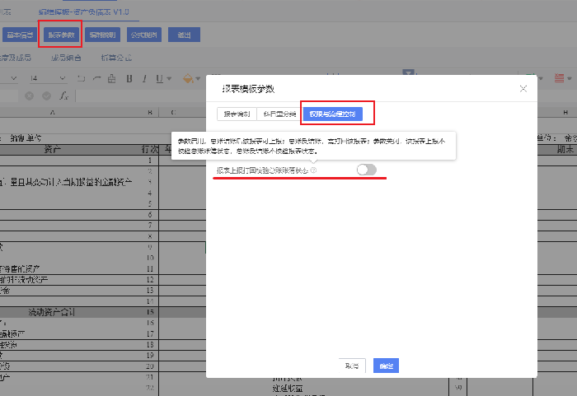The height and width of the screenshot is (396, 577).
Task: Open the 报表编制 tab in dialog
Action: [x=237, y=114]
